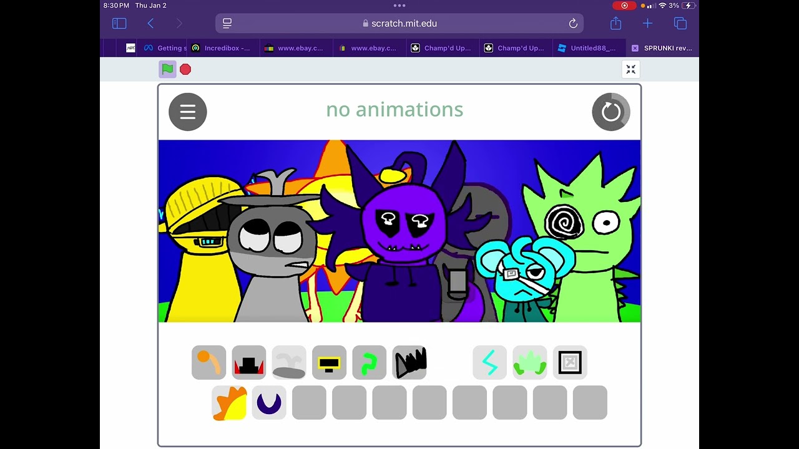Click the "no animations" title text
This screenshot has width=799, height=449.
coord(395,110)
